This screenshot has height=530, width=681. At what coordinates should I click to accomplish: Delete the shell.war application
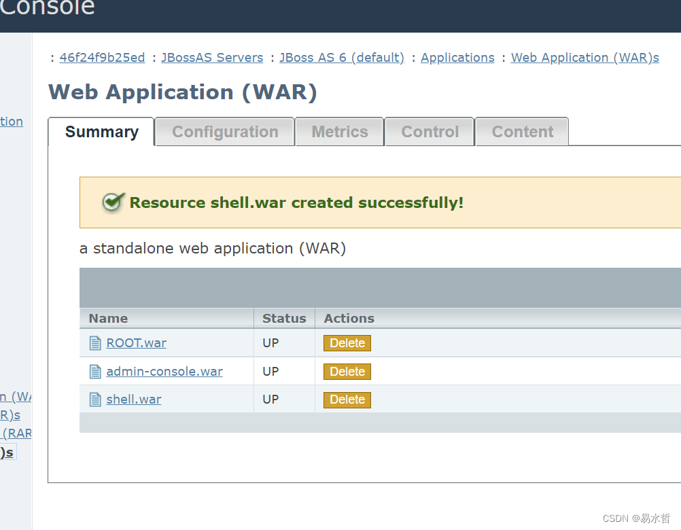[347, 400]
